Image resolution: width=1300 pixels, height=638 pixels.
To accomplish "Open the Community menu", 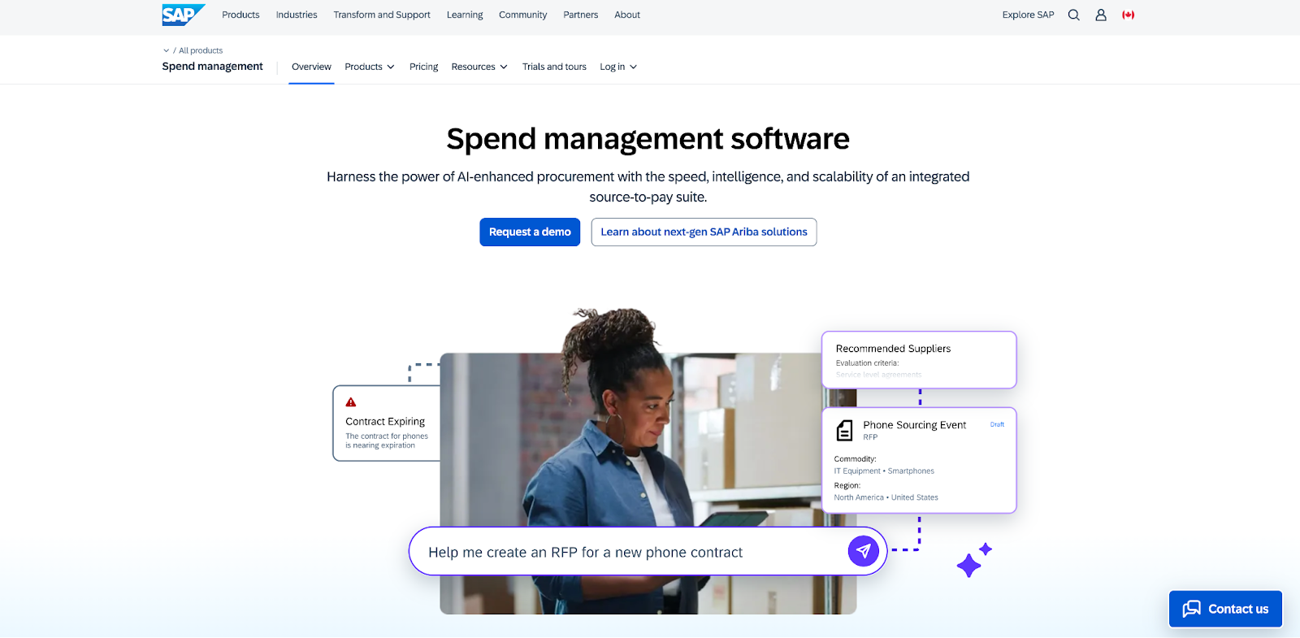I will coord(522,15).
